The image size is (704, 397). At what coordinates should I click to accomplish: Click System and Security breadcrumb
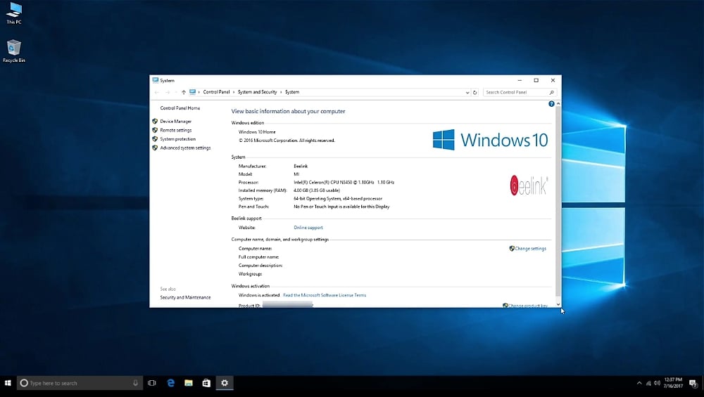point(257,92)
